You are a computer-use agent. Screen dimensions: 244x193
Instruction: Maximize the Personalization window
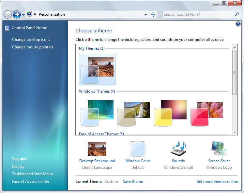point(224,3)
